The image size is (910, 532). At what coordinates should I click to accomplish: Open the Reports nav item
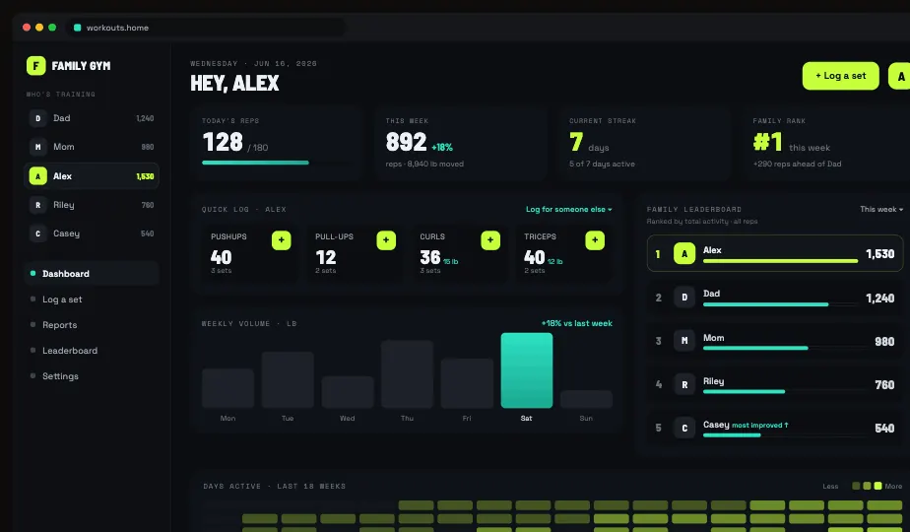click(92, 325)
